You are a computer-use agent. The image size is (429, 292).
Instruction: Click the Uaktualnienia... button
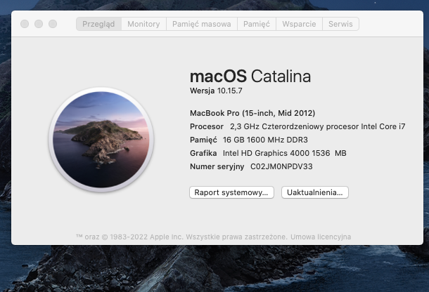click(x=315, y=192)
